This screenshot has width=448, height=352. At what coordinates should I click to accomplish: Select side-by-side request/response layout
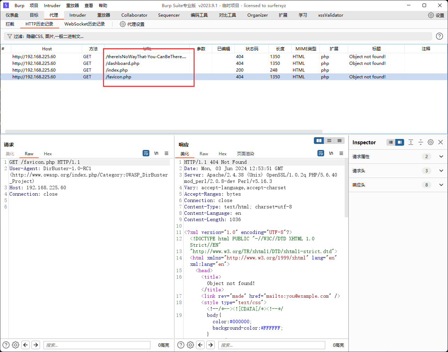(x=319, y=141)
